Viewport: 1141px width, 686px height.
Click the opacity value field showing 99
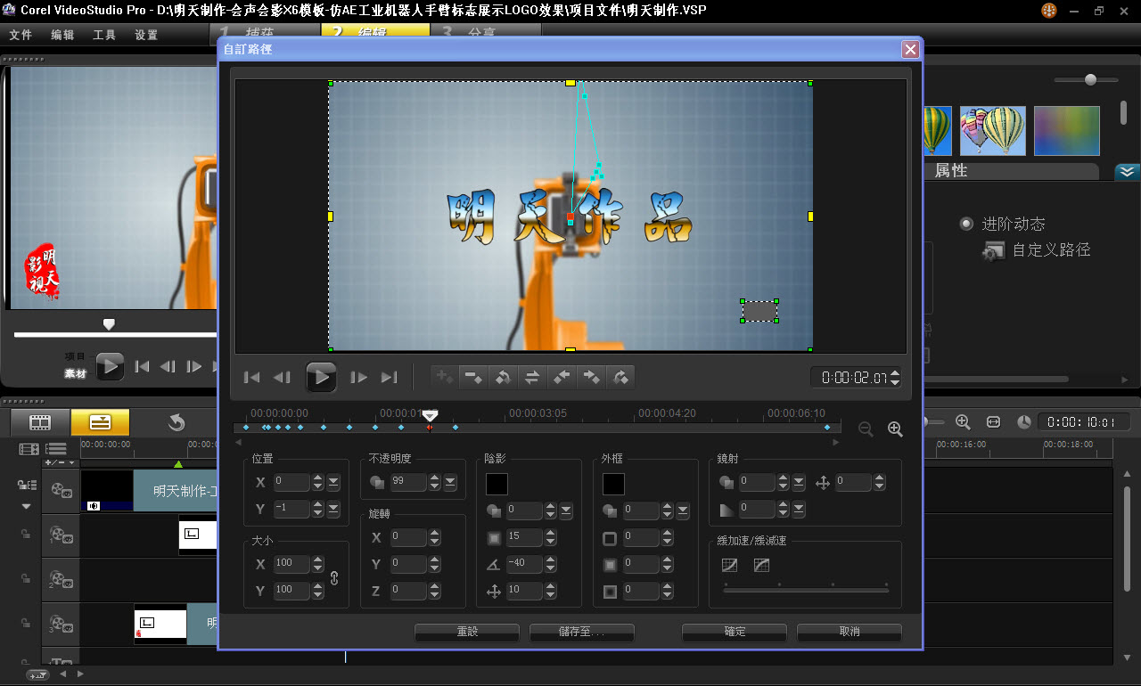click(408, 483)
